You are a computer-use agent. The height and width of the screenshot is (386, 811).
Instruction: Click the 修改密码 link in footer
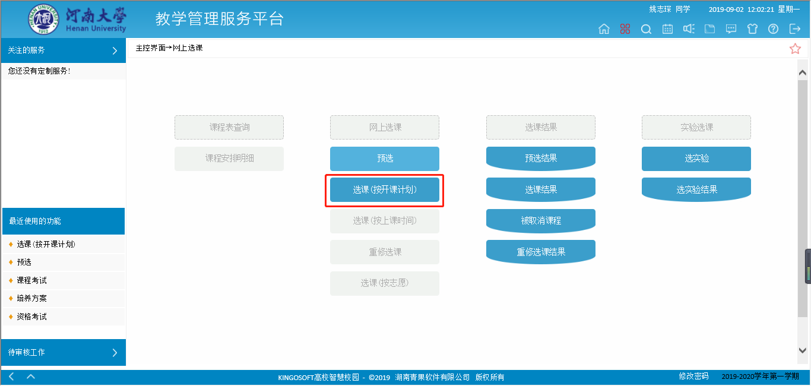coord(693,376)
